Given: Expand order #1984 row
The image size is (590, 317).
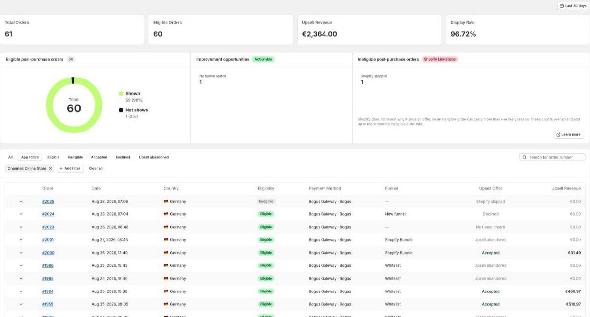Looking at the screenshot, I should tap(21, 291).
